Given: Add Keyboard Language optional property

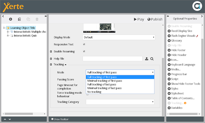Looking at the screenshot, I should pyautogui.click(x=182, y=65).
